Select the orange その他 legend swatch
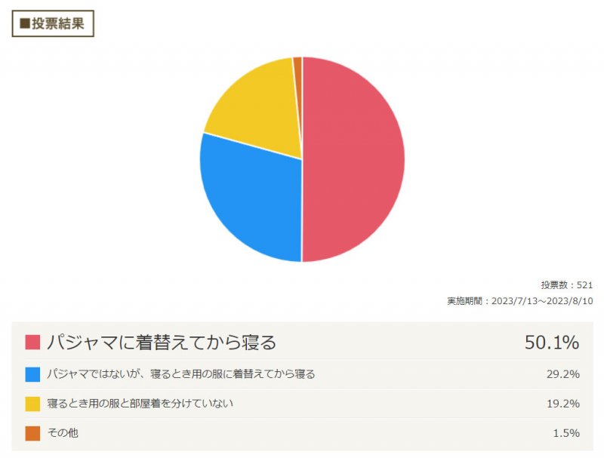This screenshot has width=604, height=458. coord(32,433)
